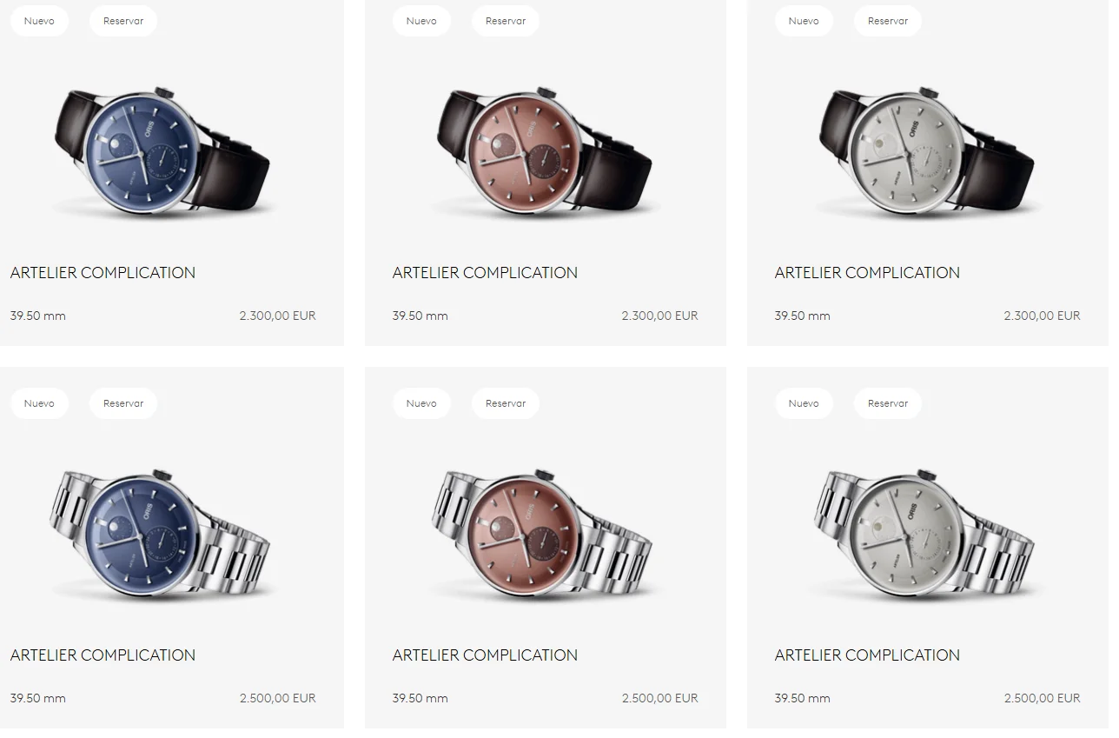The height and width of the screenshot is (738, 1119).
Task: Click Reservar on salmon leather-strap watch
Action: coord(506,21)
